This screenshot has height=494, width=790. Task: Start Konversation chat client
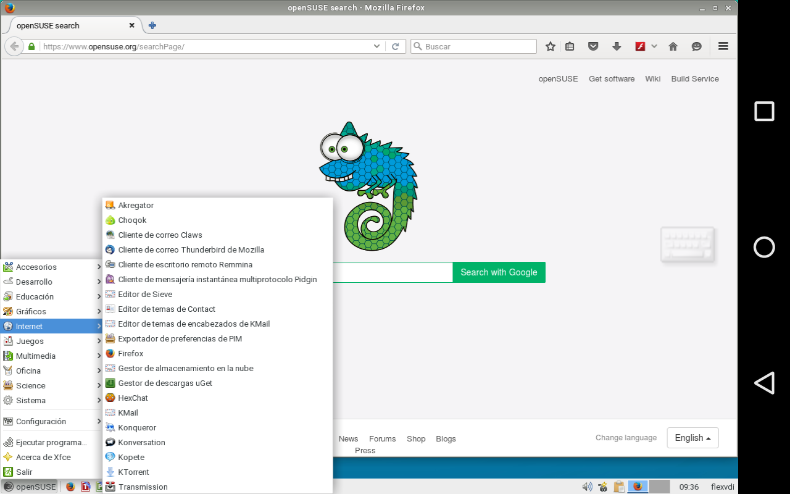click(217, 442)
